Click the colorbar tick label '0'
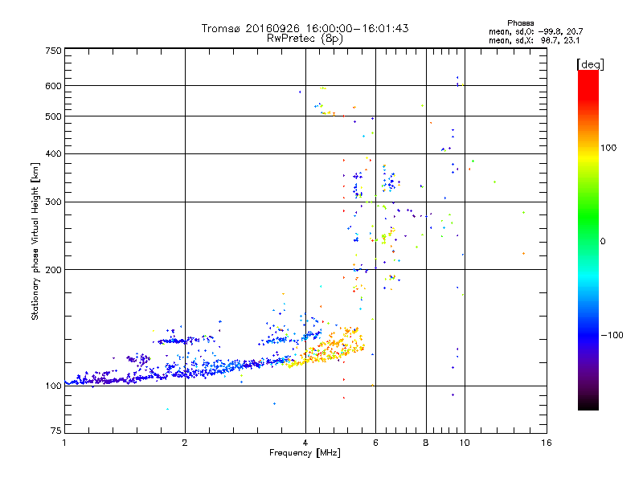This screenshot has width=643, height=482. [603, 241]
